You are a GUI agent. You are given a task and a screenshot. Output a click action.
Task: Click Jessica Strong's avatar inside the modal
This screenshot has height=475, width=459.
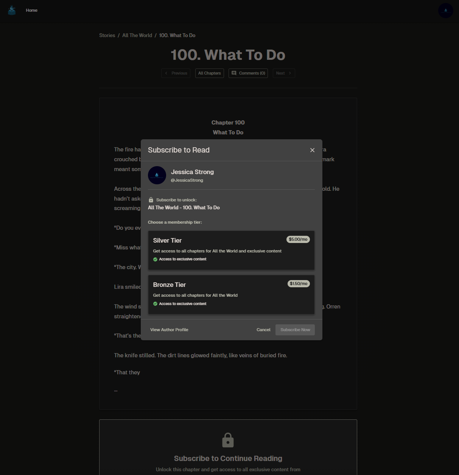[x=157, y=175]
